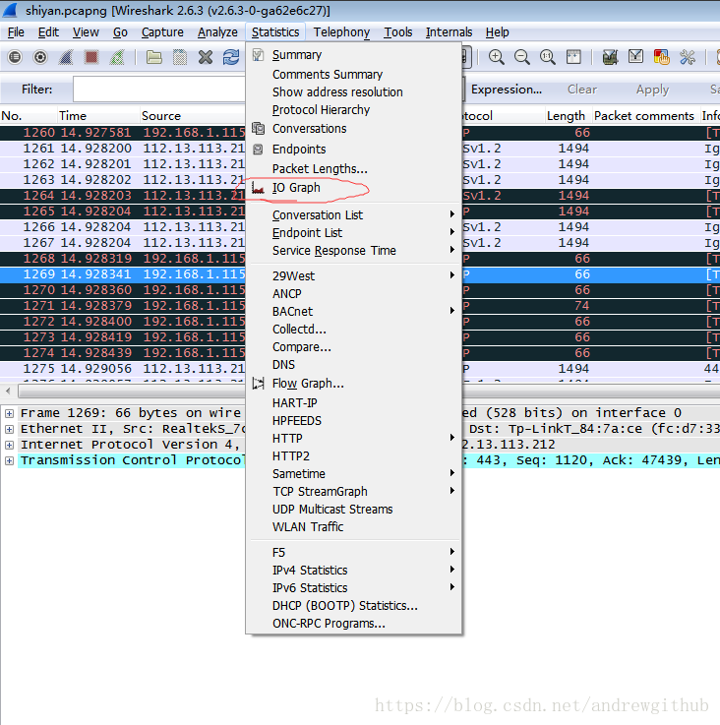Click the Apply filter button
This screenshot has height=725, width=720.
click(x=652, y=90)
